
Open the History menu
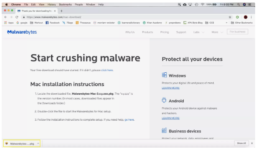pos(52,5)
